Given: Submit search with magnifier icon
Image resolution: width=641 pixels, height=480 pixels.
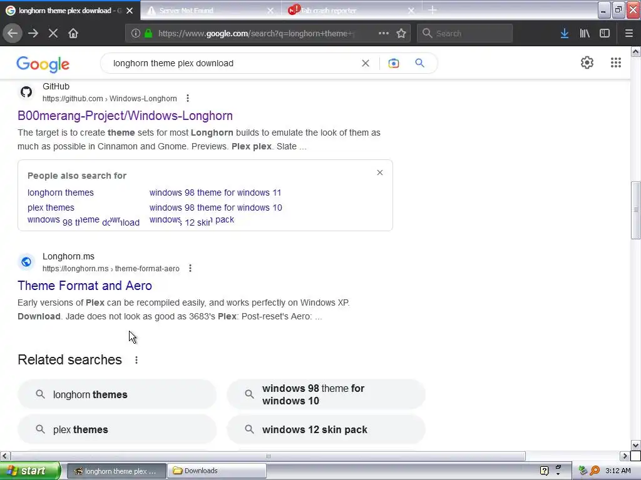Looking at the screenshot, I should point(420,63).
